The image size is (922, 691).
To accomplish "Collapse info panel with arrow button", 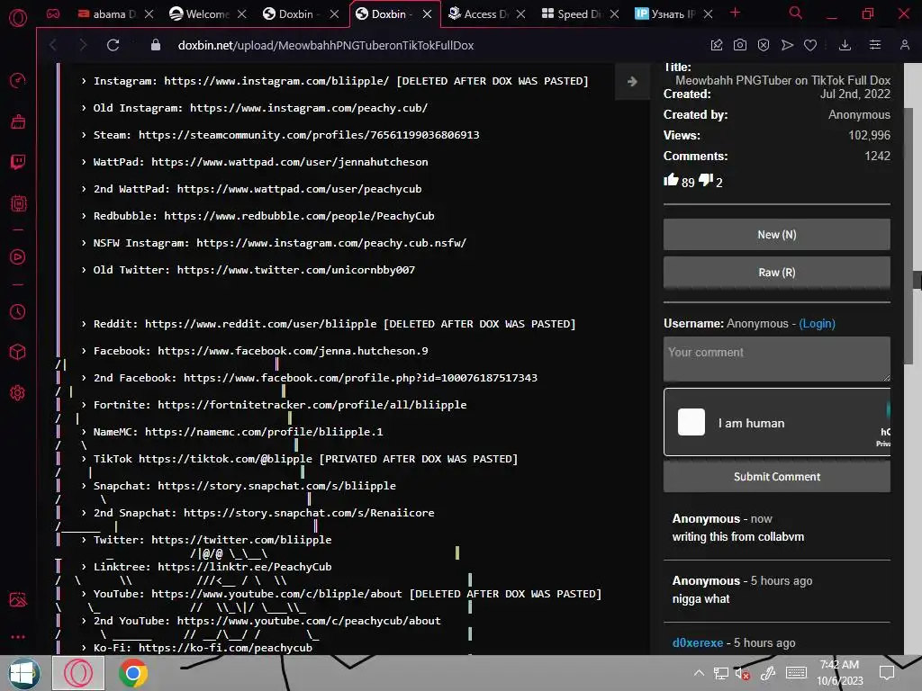I will point(632,82).
